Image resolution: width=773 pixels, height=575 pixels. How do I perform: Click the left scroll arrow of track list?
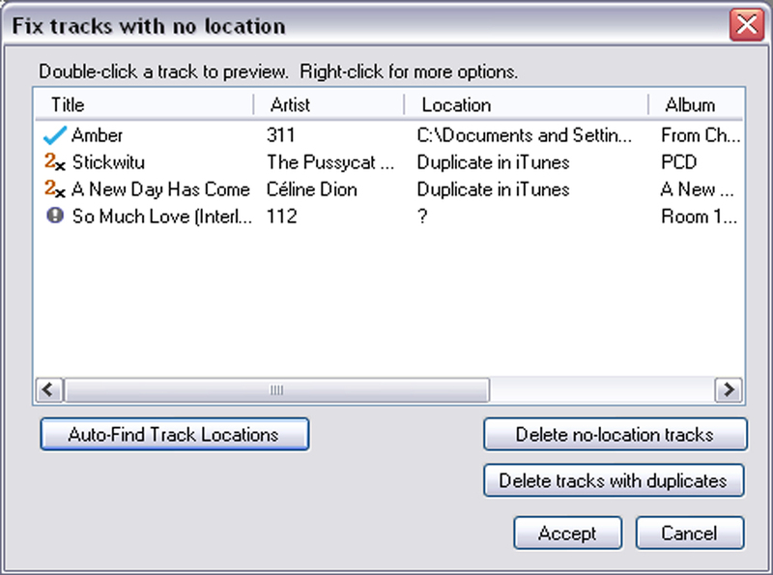(x=48, y=390)
